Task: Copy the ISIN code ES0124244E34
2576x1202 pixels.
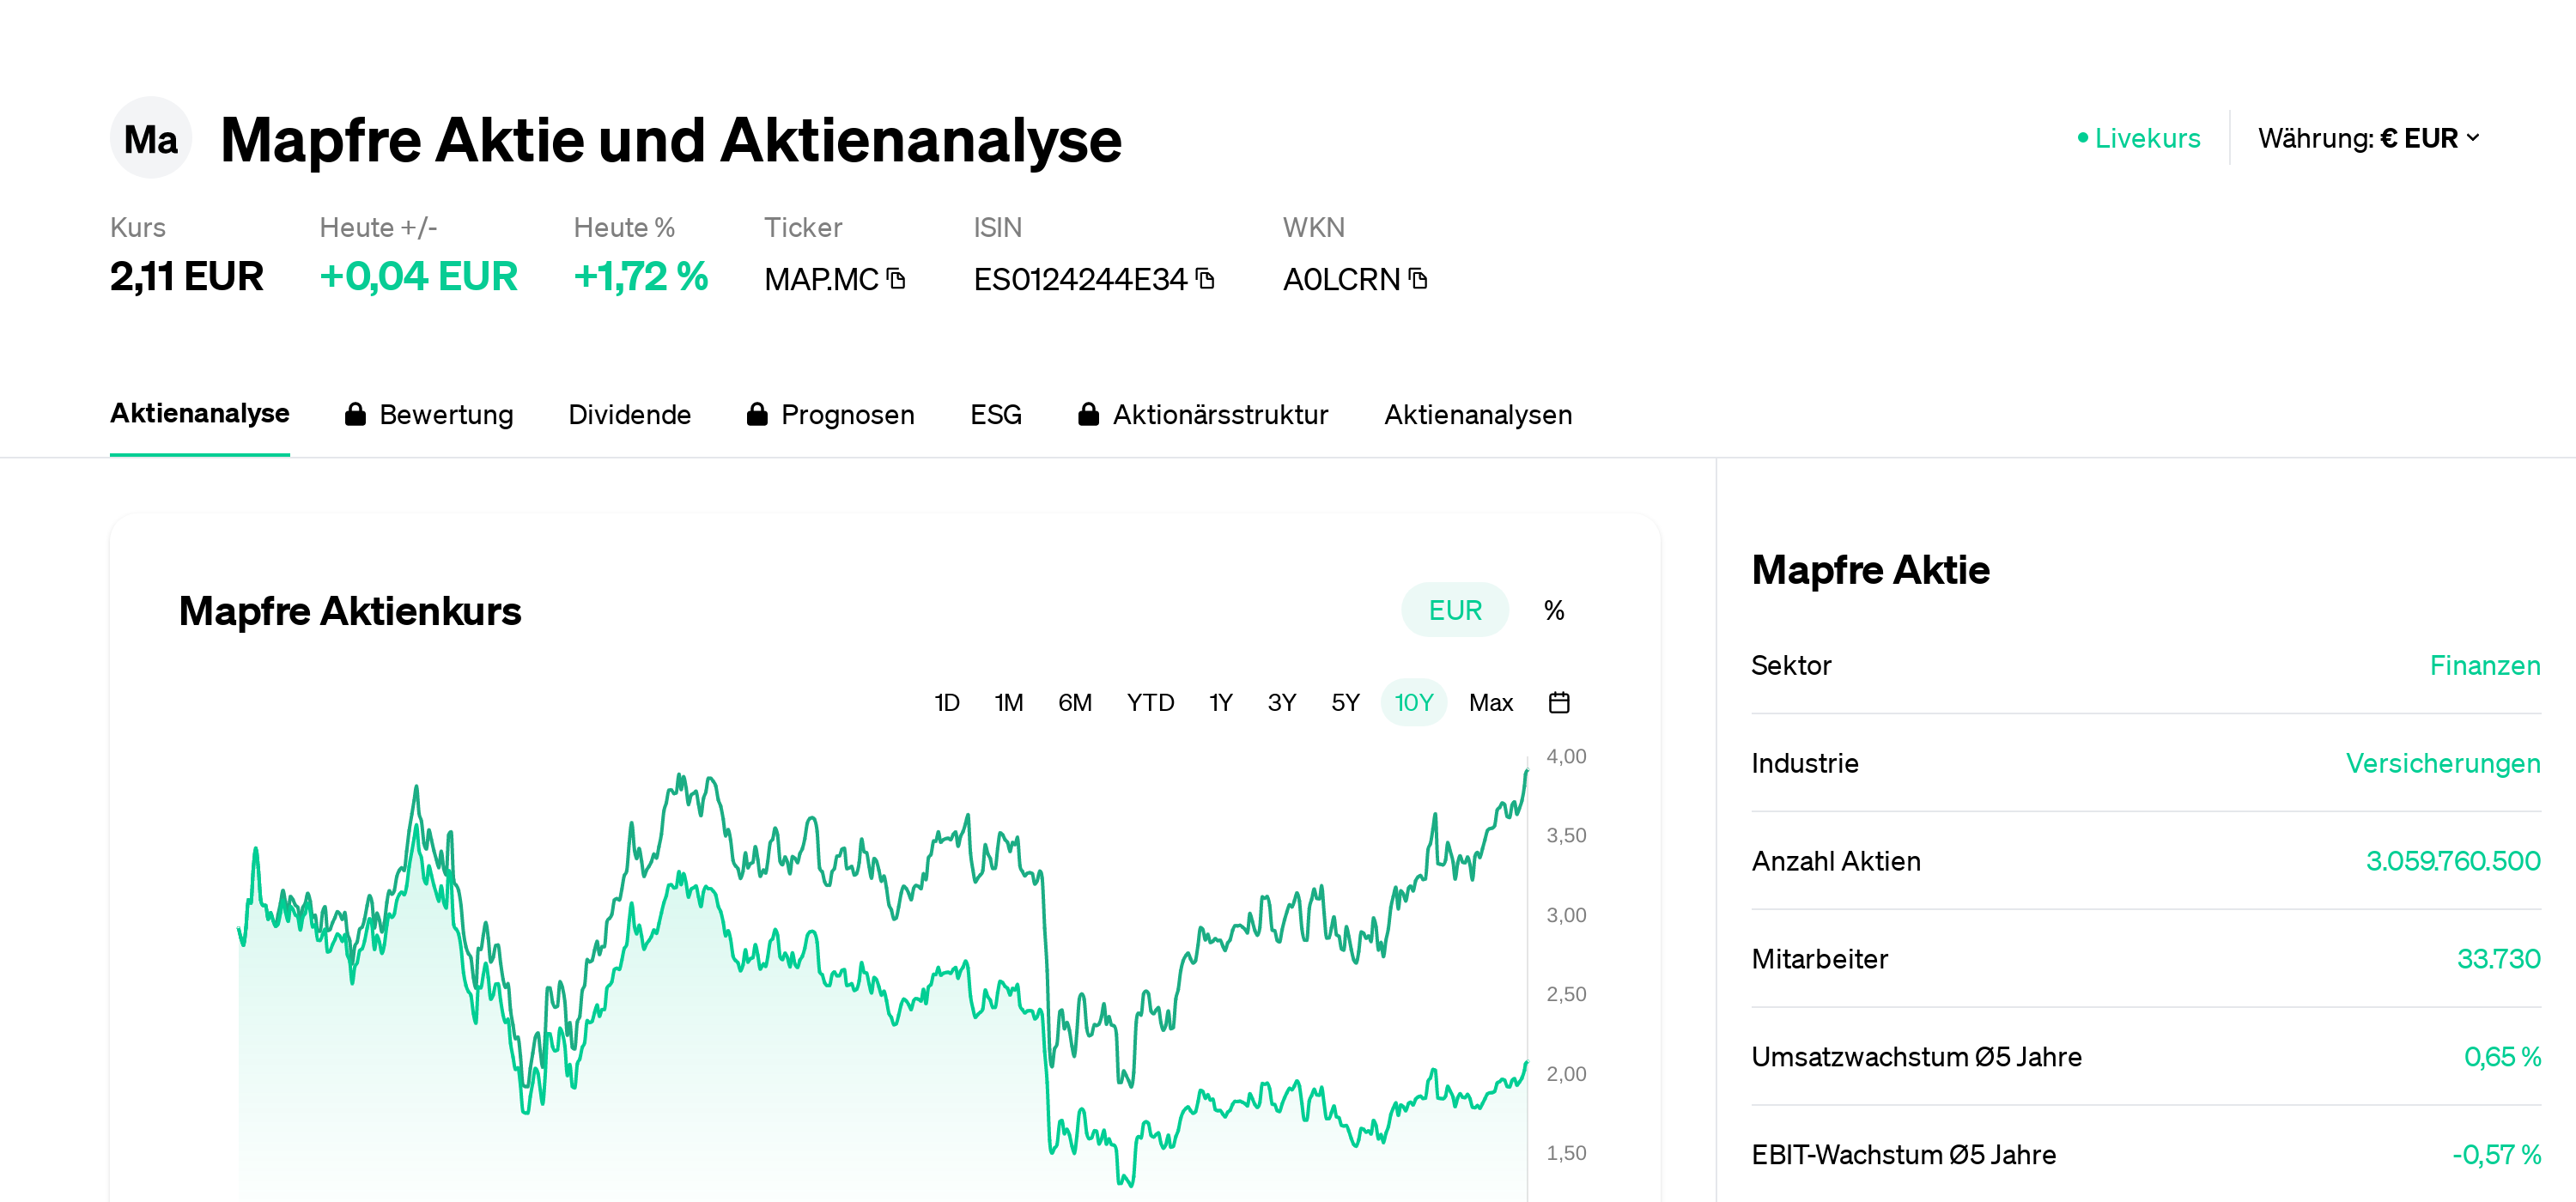Action: click(x=1206, y=279)
